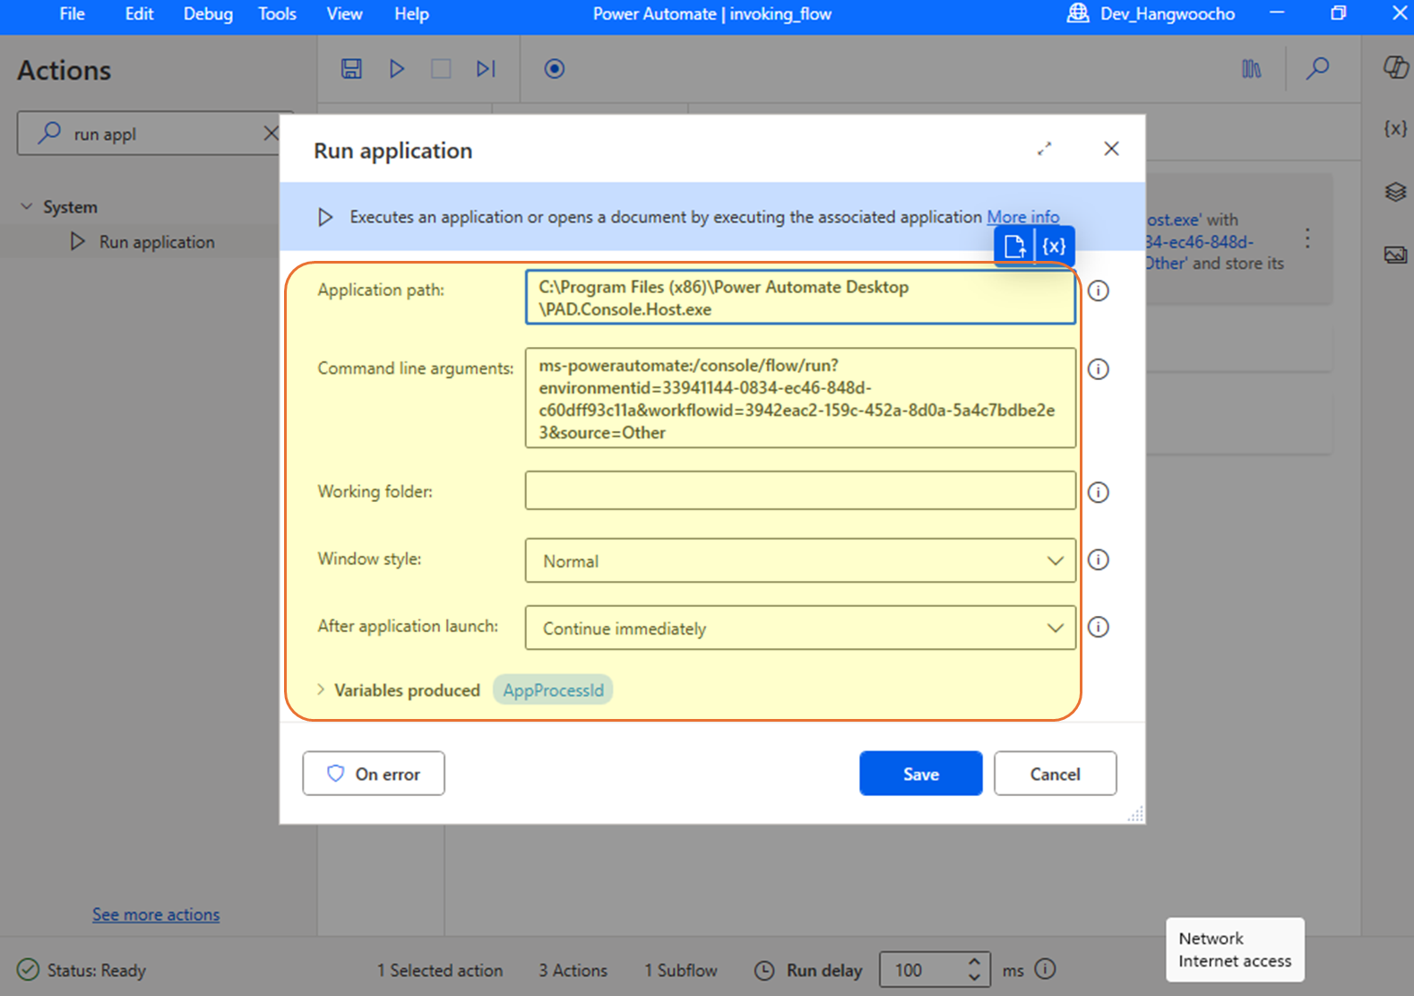Click the 1 Selected action label
Screen dimensions: 1414x996
coord(440,970)
